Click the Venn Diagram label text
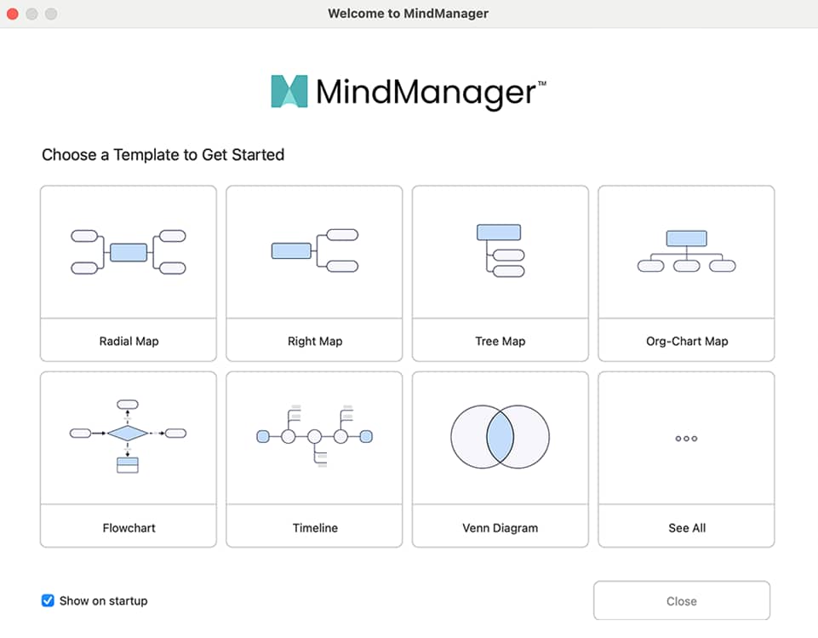Viewport: 818px width, 638px height. [x=500, y=527]
